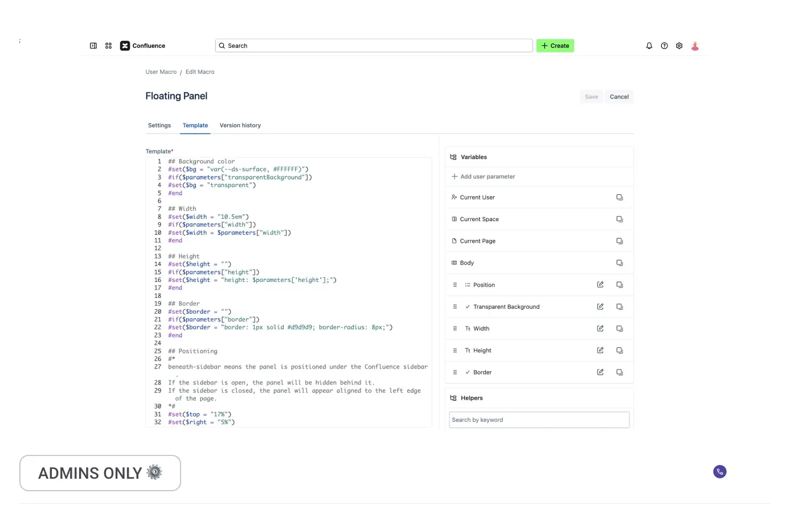This screenshot has width=786, height=506.
Task: Click the Current User row label
Action: [x=477, y=197]
